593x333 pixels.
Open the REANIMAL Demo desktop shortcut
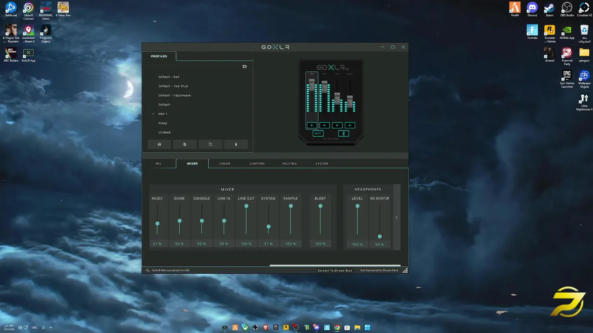(46, 11)
